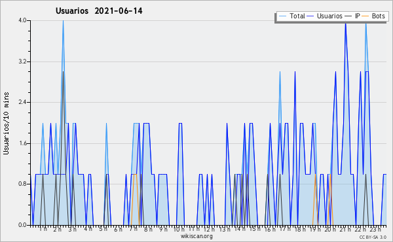Select the 'Usuarios' legend entry
Viewport: 393px width, 242px height.
324,16
